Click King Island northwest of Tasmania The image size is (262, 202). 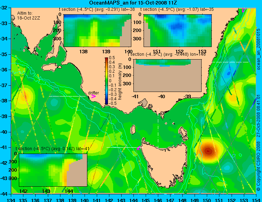point(133,130)
